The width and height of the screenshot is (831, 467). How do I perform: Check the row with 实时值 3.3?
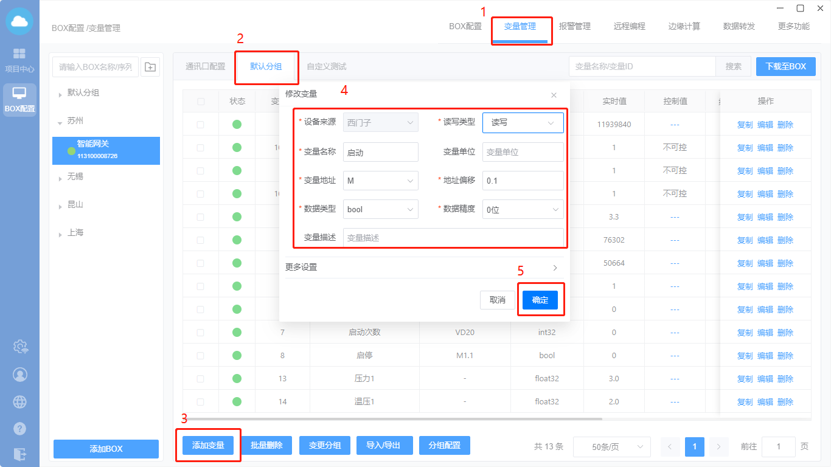point(201,217)
